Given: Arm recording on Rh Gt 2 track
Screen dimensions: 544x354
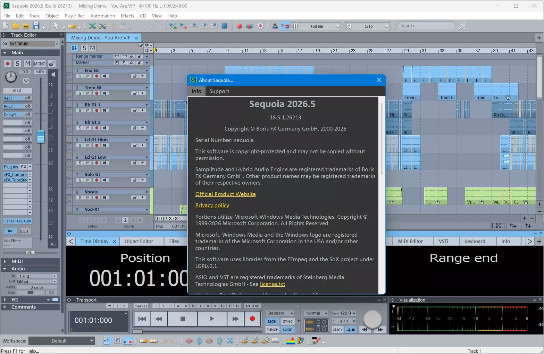Looking at the screenshot, I should 97,128.
